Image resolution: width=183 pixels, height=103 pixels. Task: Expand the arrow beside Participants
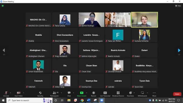click(x=61, y=93)
